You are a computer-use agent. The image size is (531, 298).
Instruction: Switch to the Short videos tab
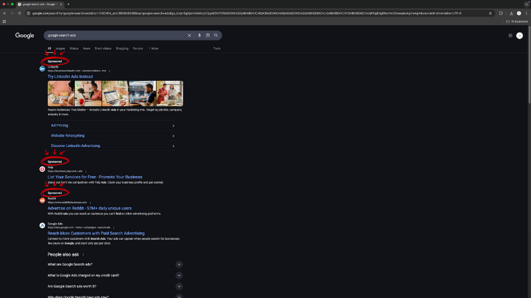coord(103,48)
